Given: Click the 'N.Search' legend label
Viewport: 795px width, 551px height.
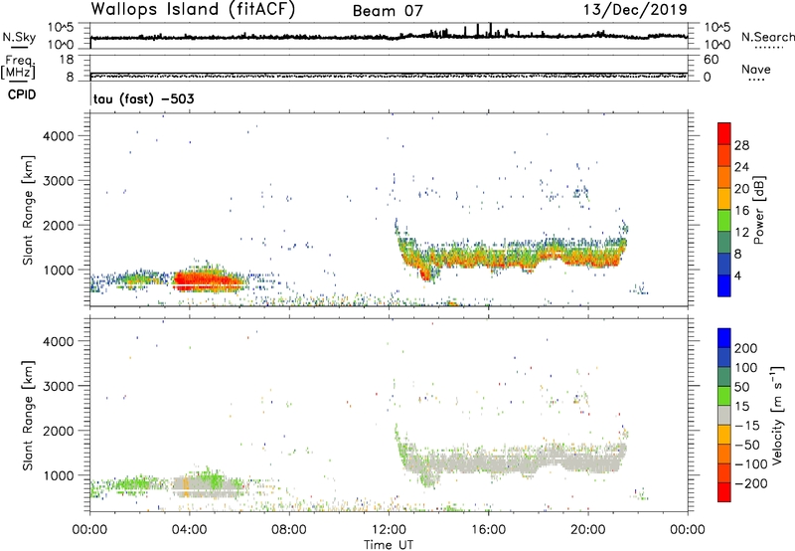Looking at the screenshot, I should [x=767, y=37].
